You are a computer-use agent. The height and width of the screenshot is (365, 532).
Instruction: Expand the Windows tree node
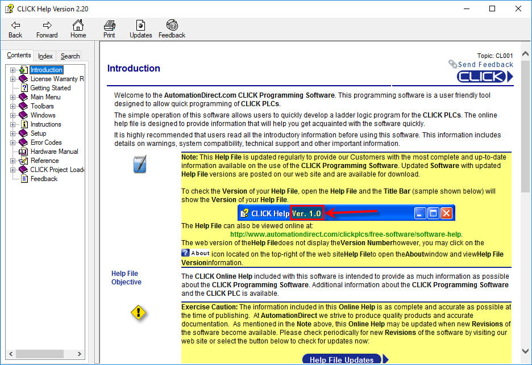tap(13, 116)
